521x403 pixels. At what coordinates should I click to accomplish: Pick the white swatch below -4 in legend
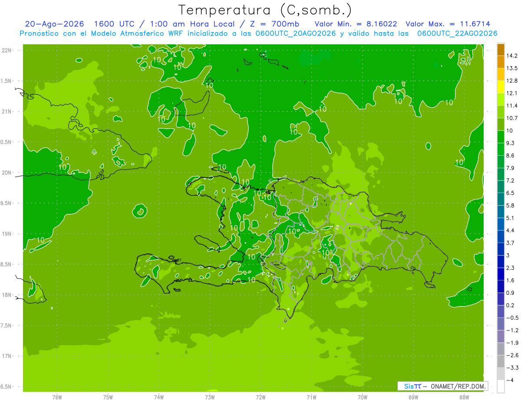(501, 386)
